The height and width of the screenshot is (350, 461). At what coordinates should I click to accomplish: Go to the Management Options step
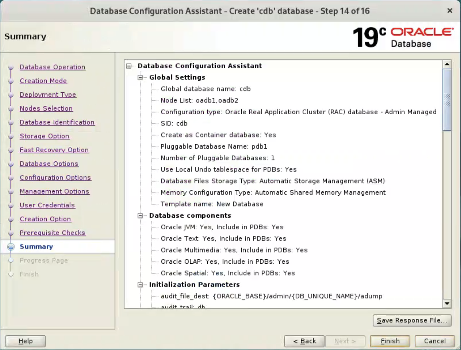[54, 191]
